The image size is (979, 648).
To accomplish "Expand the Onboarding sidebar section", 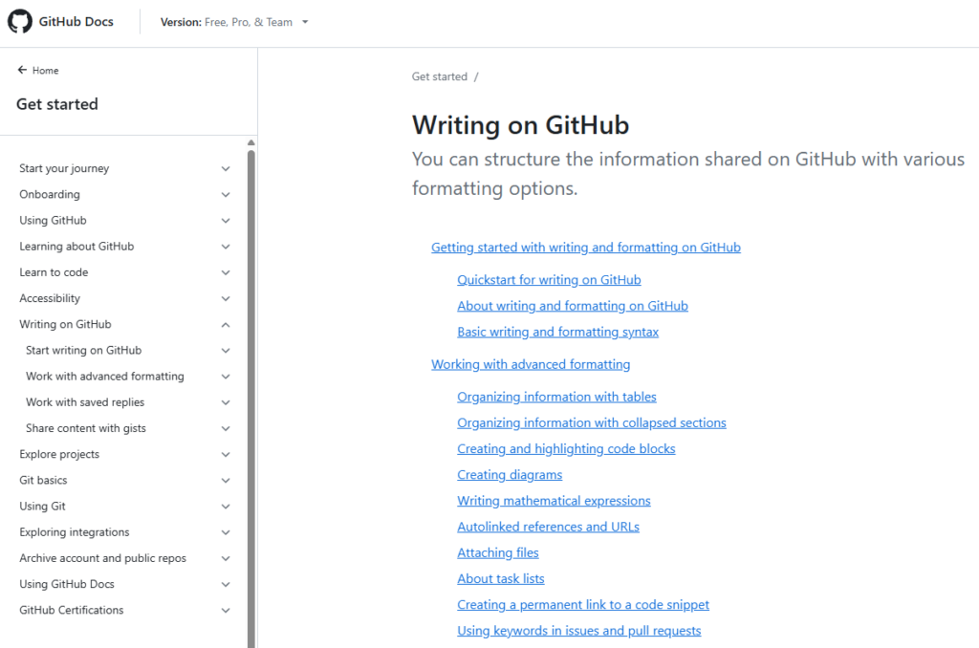I will coord(226,194).
